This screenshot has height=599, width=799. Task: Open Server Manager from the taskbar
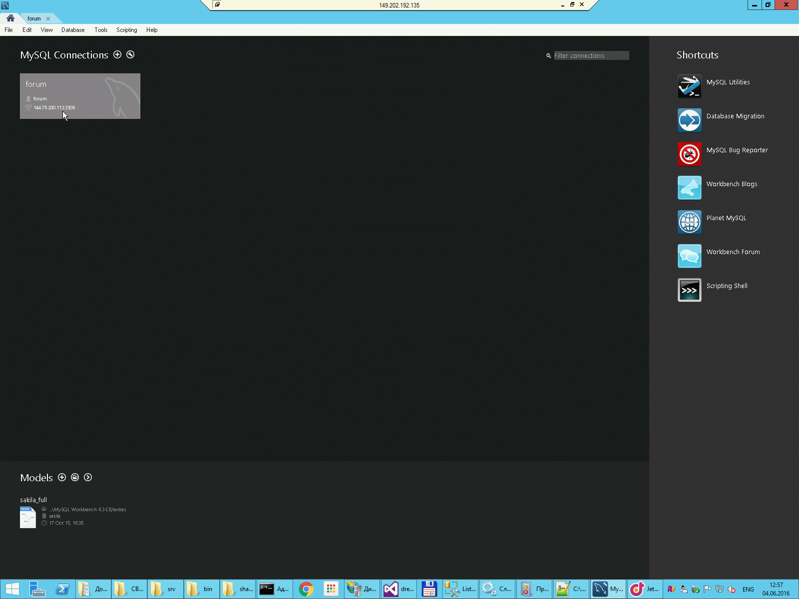pyautogui.click(x=37, y=590)
